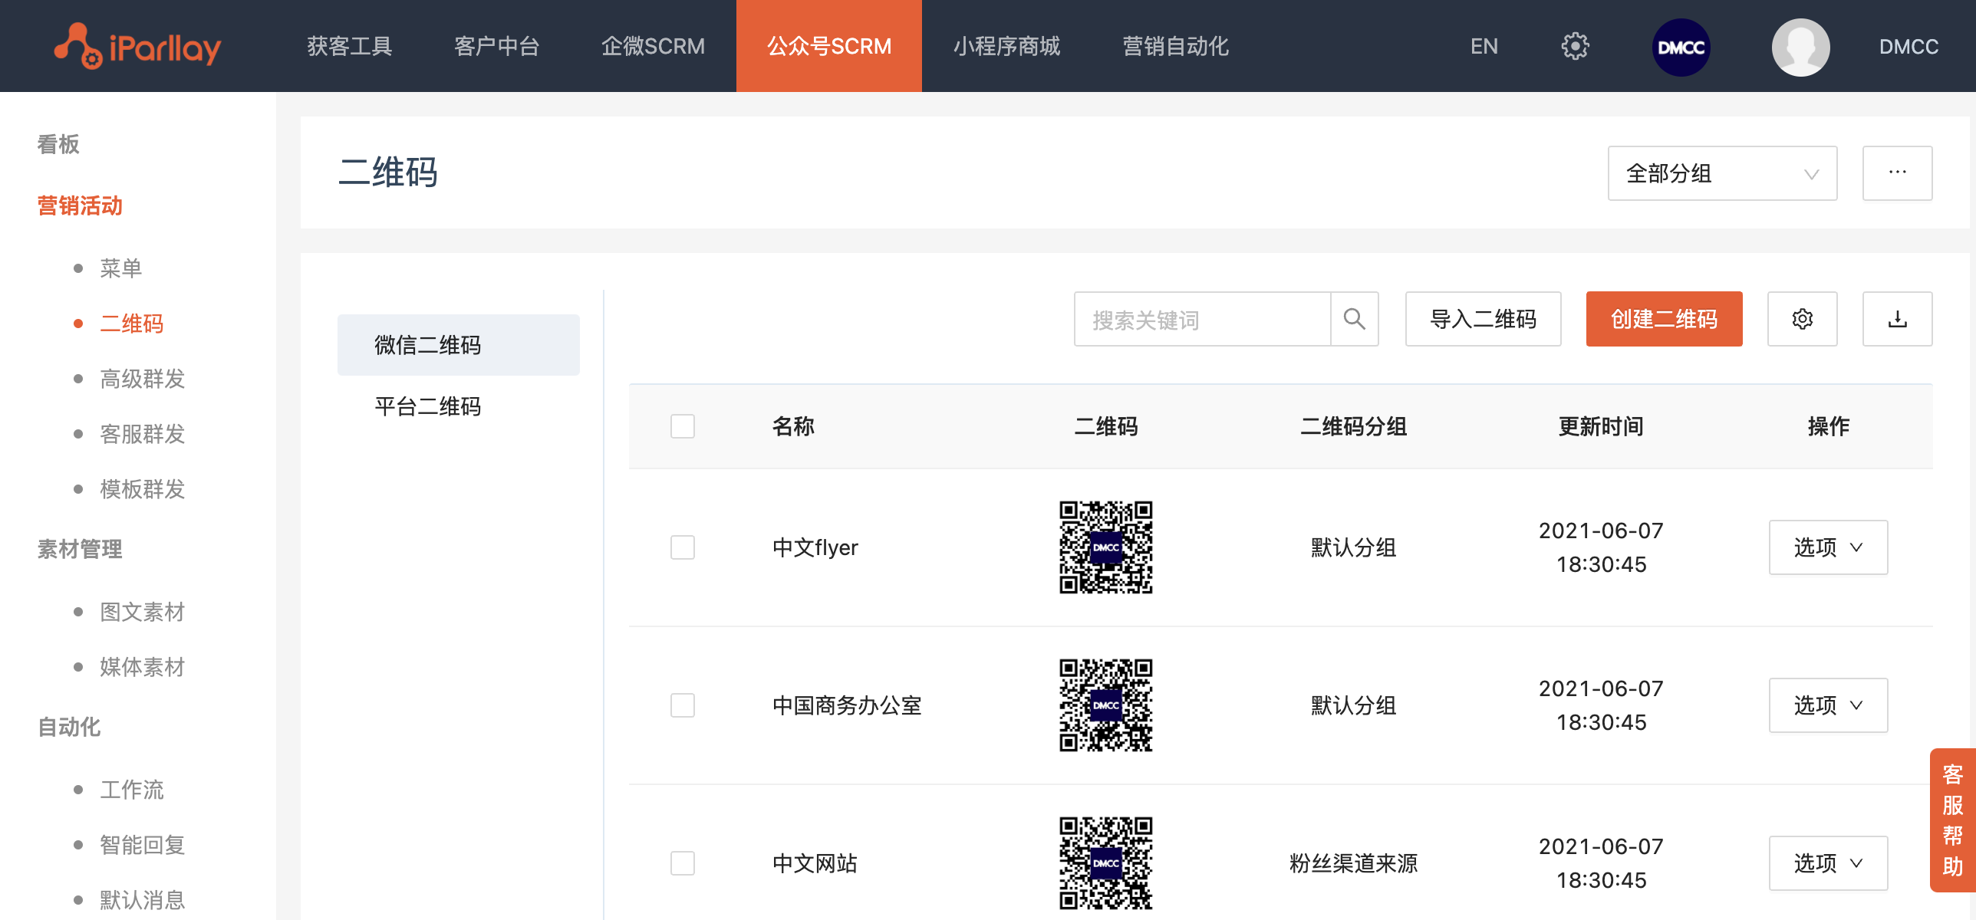Open 选项 dropdown for 中文网站

[1827, 863]
